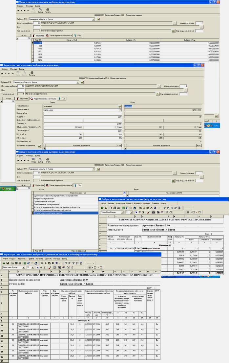Click italic К icon in bottom report window
The image size is (229, 363).
coord(41,267)
